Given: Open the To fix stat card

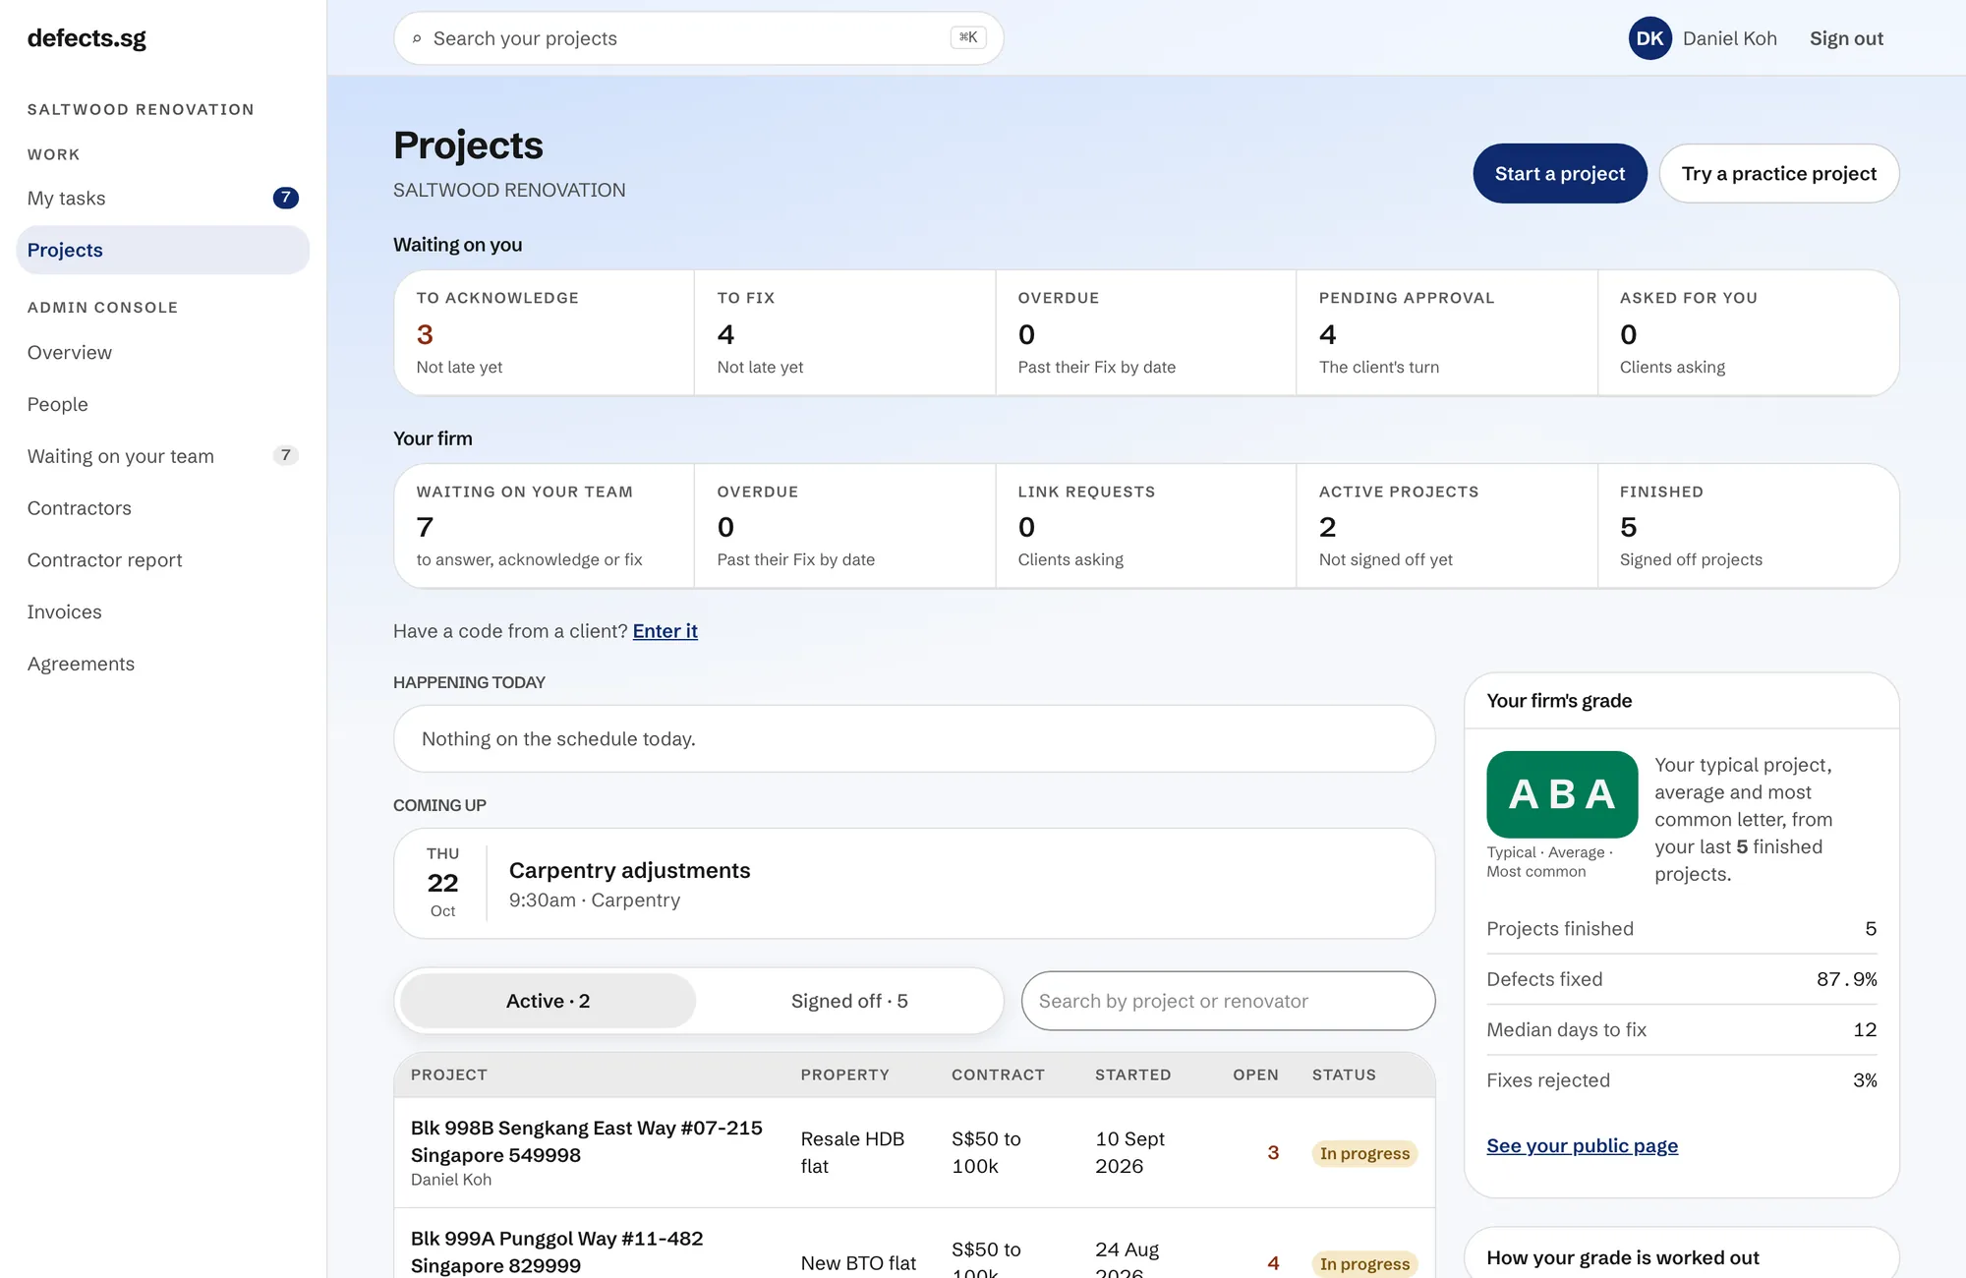Looking at the screenshot, I should pos(844,333).
